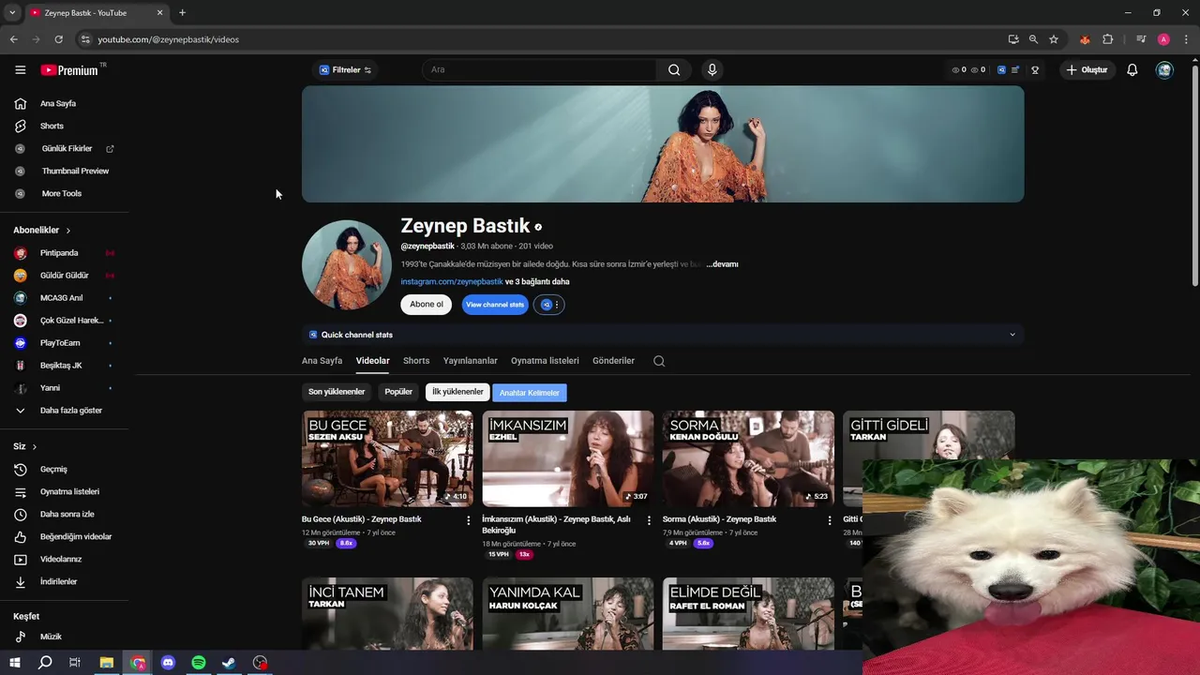Screen dimensions: 1200x675
Task: Switch to Shorts channel tab
Action: pyautogui.click(x=416, y=361)
